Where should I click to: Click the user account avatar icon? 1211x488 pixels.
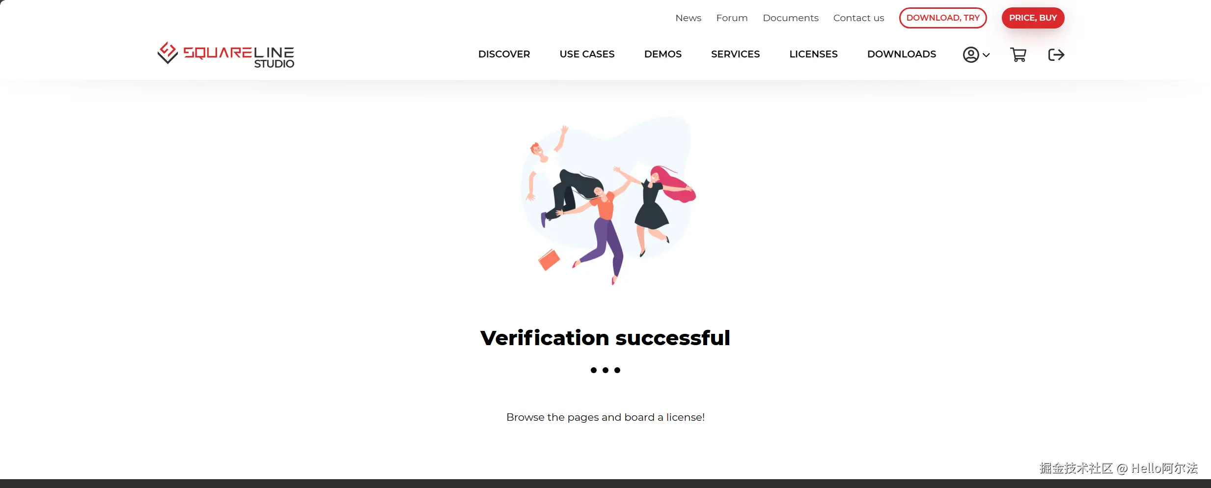(971, 54)
